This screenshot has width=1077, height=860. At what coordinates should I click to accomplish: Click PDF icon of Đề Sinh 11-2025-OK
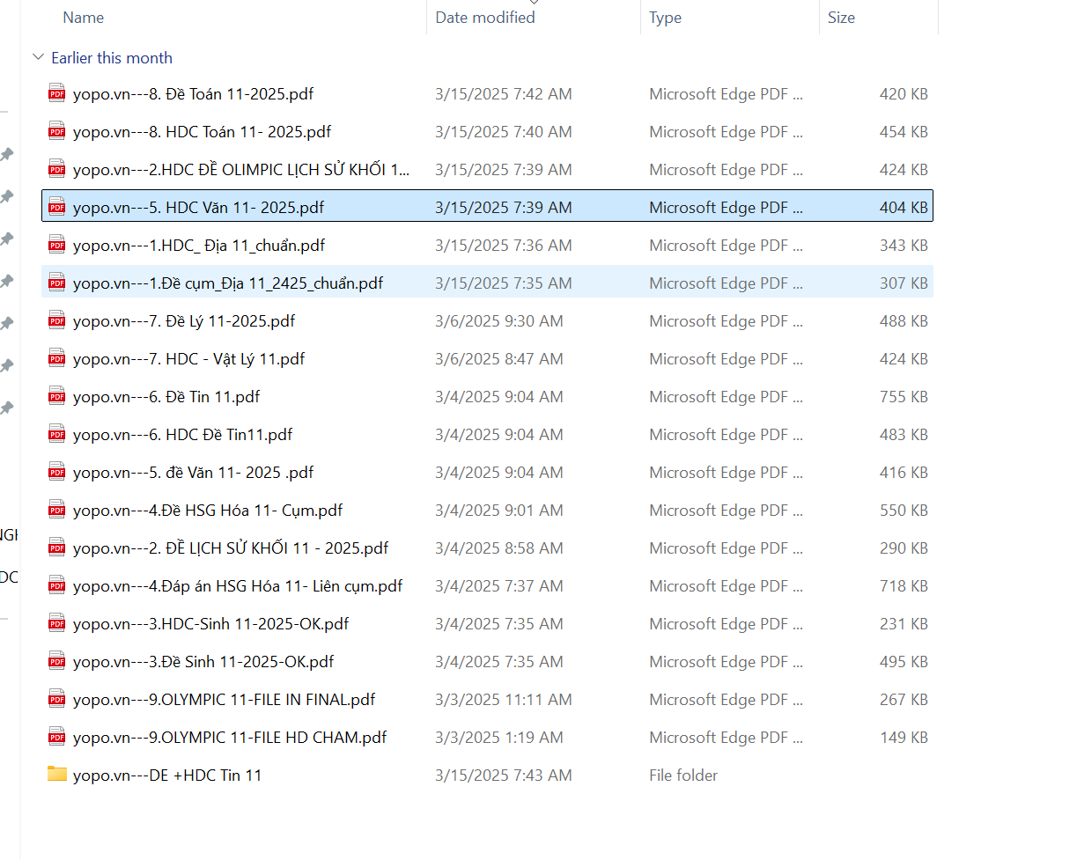(57, 662)
